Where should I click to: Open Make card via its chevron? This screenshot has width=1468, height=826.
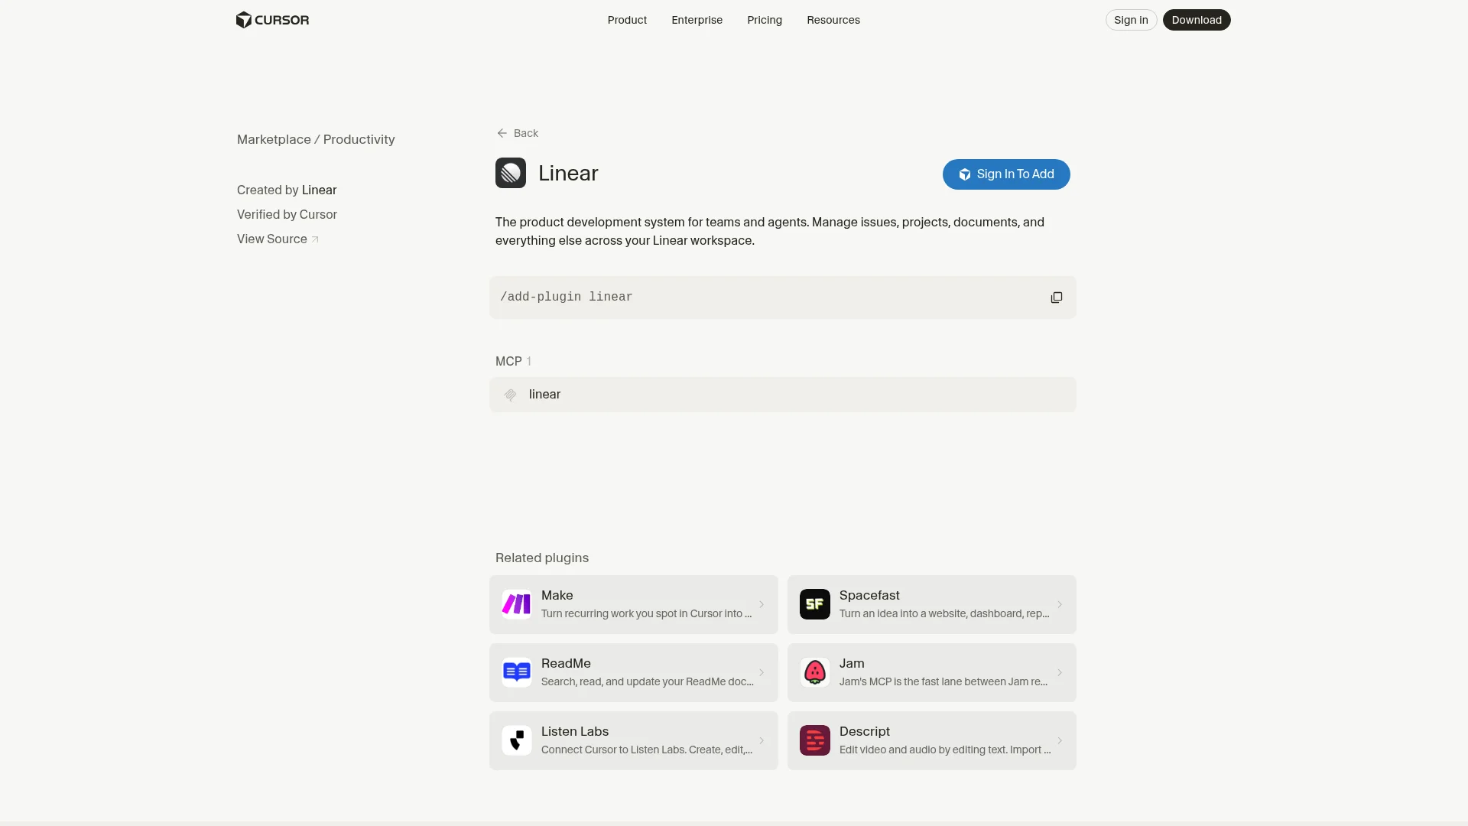pyautogui.click(x=762, y=604)
